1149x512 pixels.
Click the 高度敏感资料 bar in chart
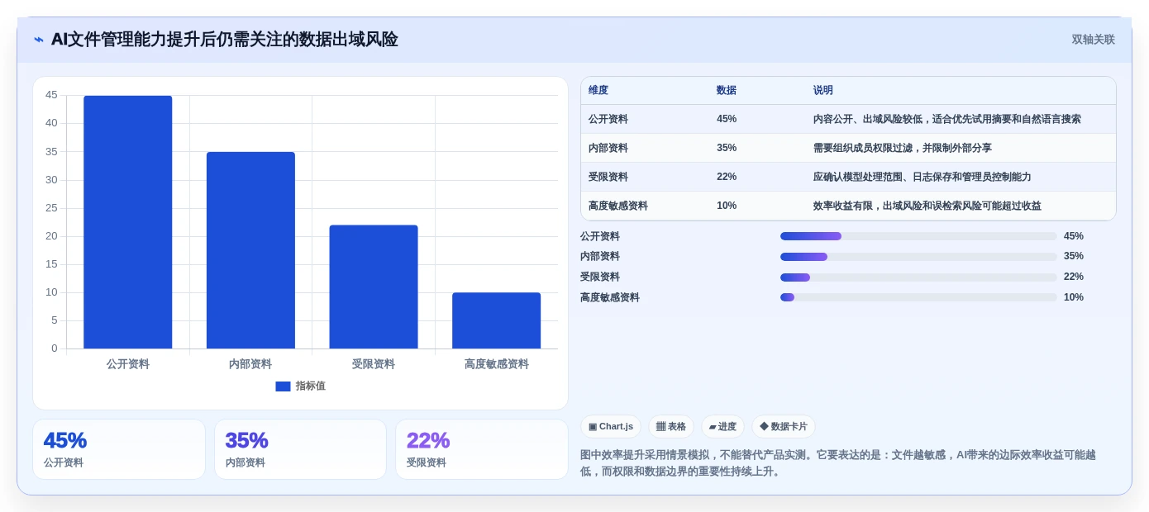click(496, 320)
